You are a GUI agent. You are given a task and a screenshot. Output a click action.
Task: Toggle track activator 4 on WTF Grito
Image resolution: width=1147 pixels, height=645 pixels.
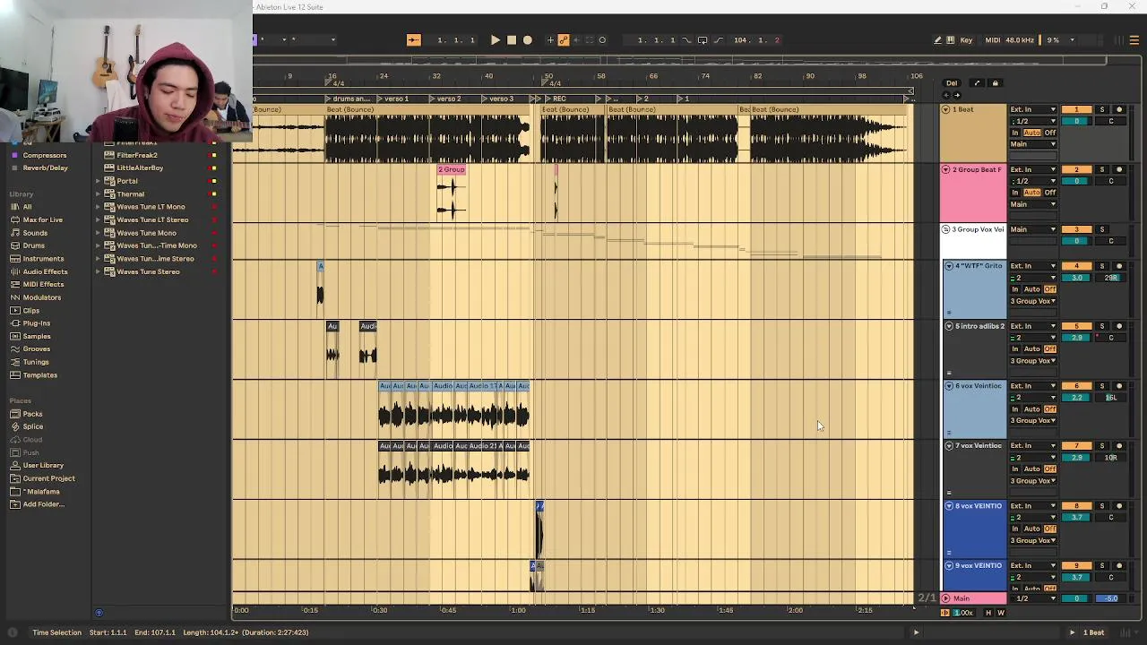click(x=1076, y=266)
